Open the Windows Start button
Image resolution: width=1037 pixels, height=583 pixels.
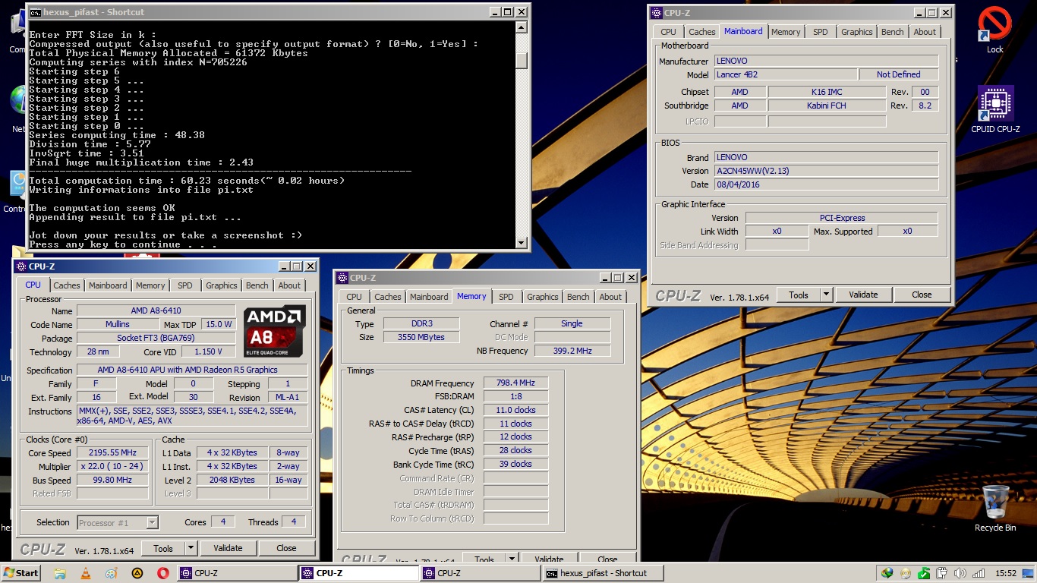(x=20, y=573)
